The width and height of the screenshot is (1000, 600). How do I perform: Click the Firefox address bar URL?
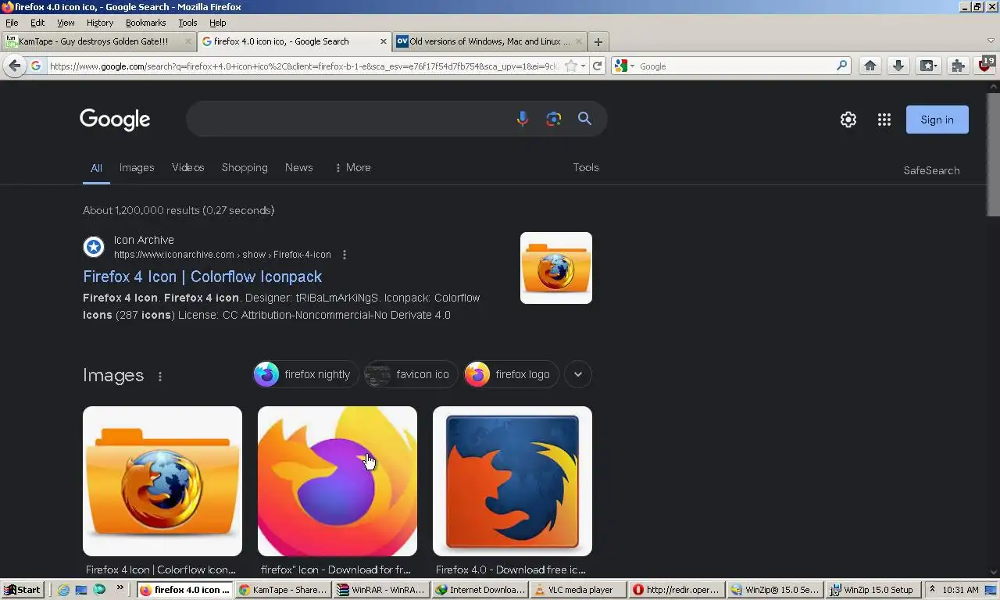305,66
